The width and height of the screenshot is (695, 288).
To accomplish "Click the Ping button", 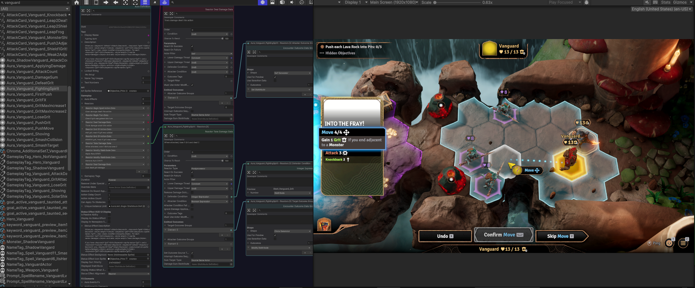I will pos(654,243).
